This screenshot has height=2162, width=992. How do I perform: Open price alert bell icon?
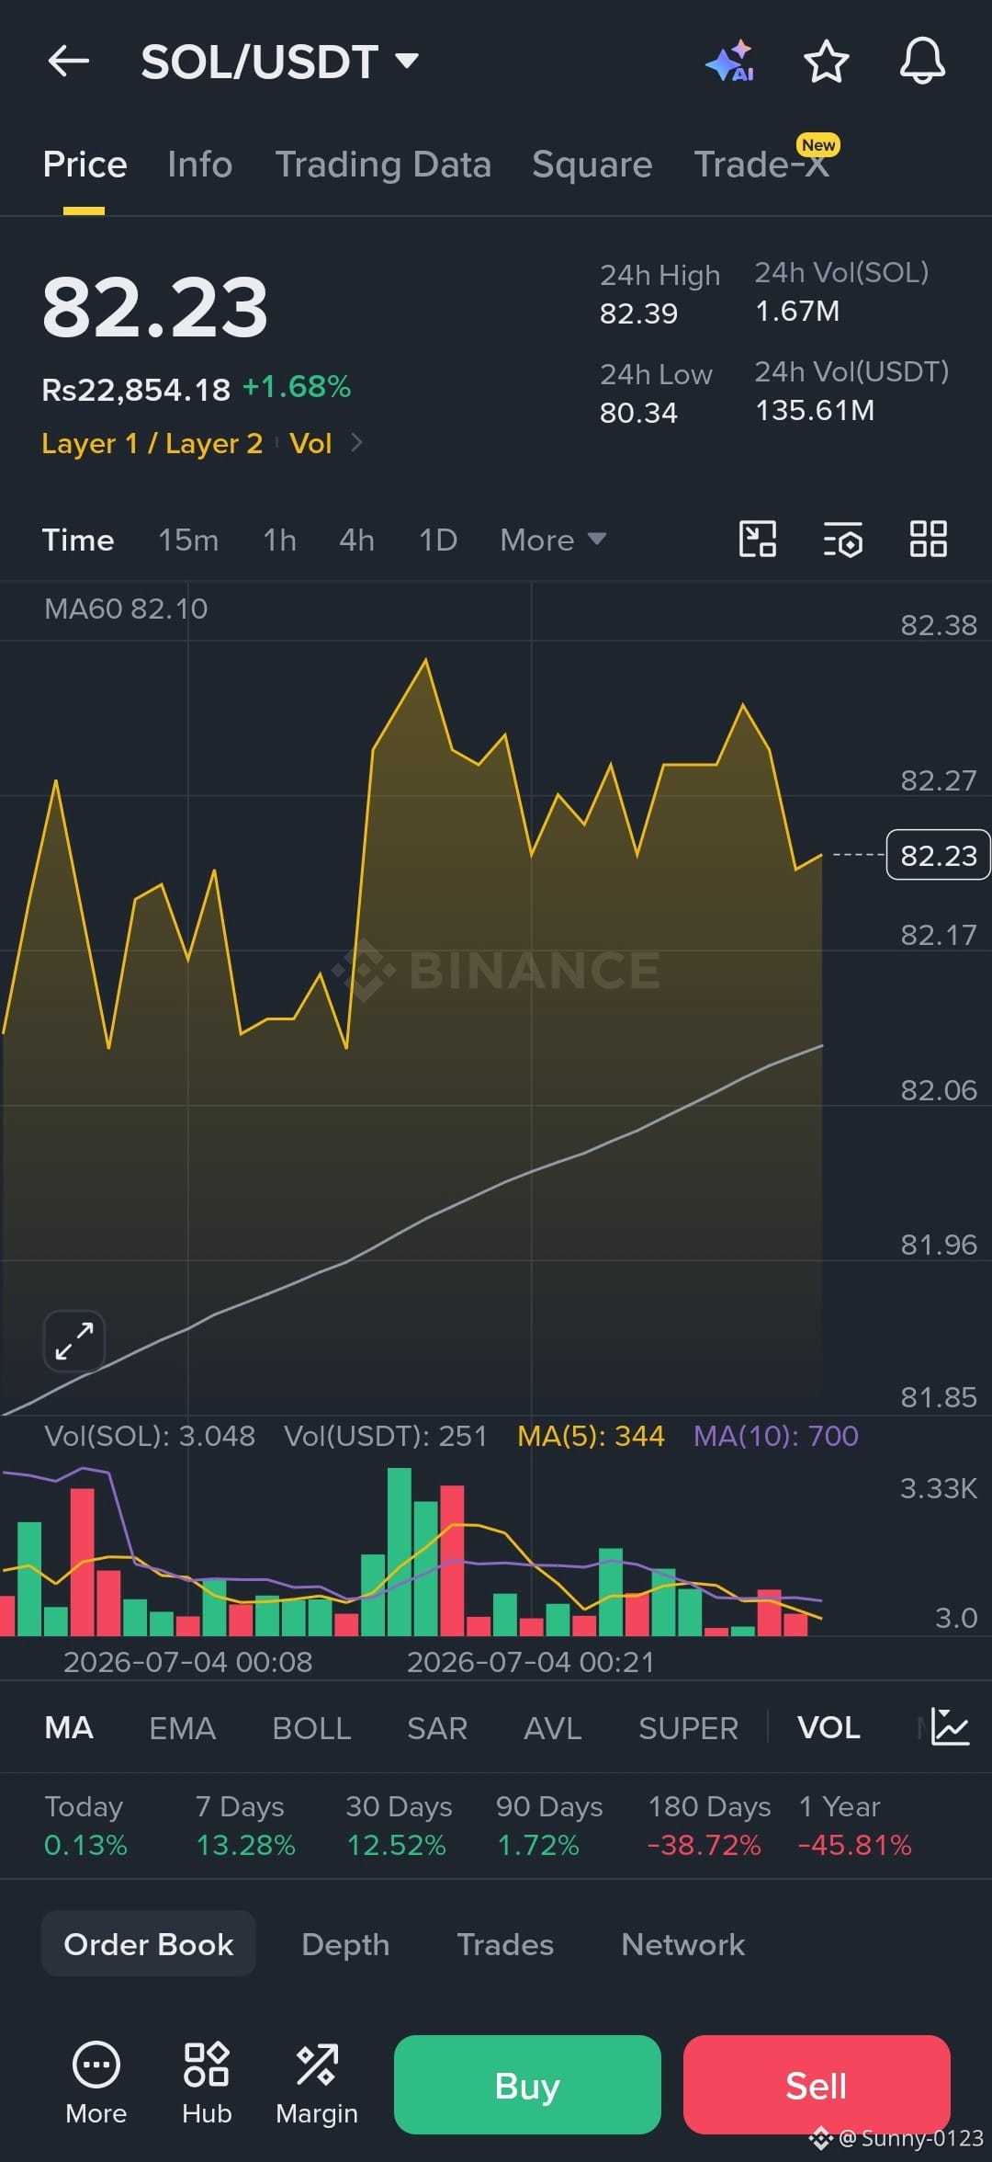point(922,62)
